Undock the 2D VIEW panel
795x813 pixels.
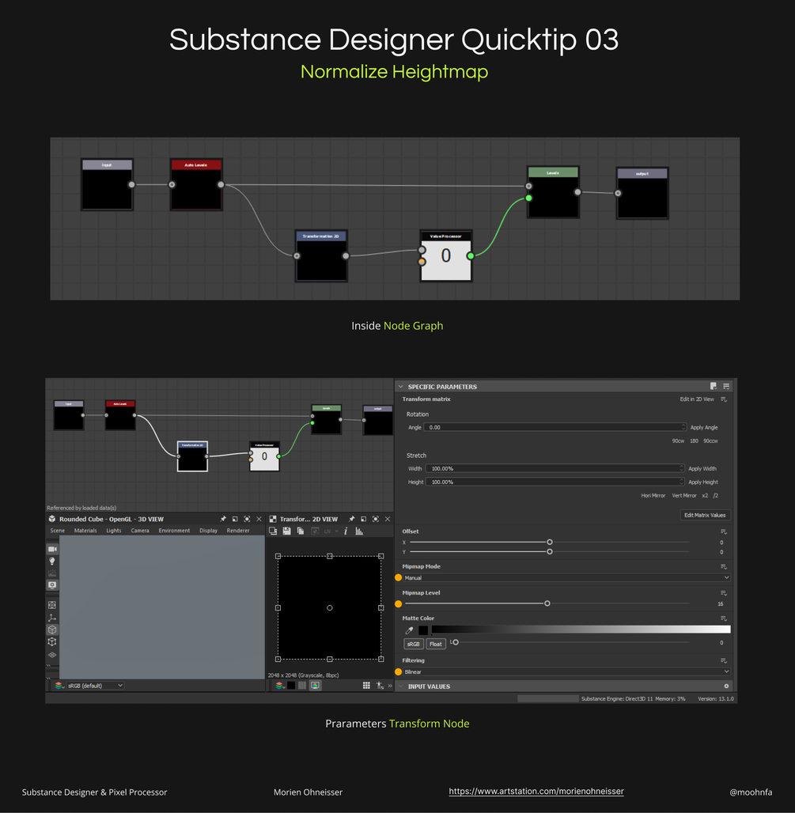(x=364, y=519)
